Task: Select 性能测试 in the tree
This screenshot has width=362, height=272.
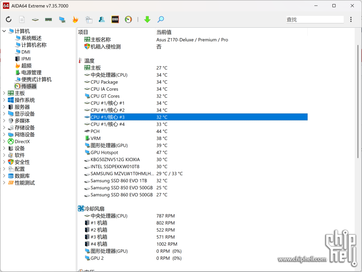Action: 21,183
